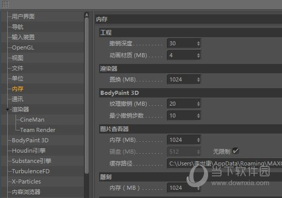Screen dimensions: 282x198
Task: Click the BodyPaint 3D section header
Action: click(191, 93)
